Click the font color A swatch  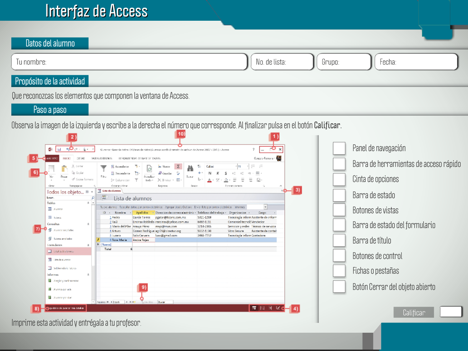point(209,180)
